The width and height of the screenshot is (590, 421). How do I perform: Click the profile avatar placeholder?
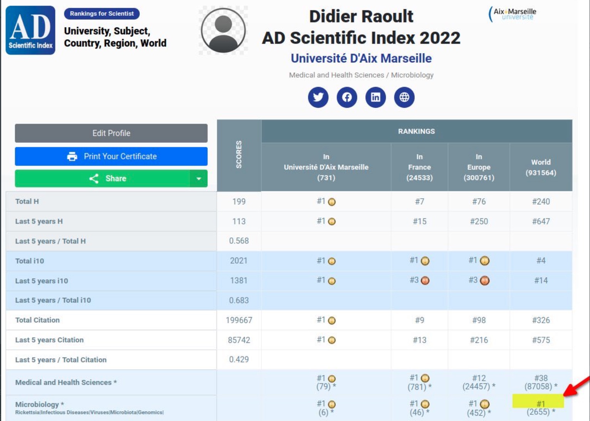click(x=223, y=30)
